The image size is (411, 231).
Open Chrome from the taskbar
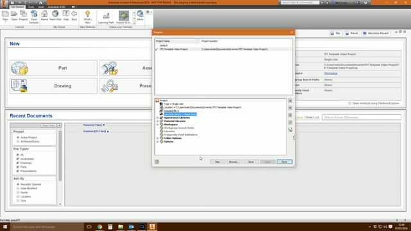100,227
